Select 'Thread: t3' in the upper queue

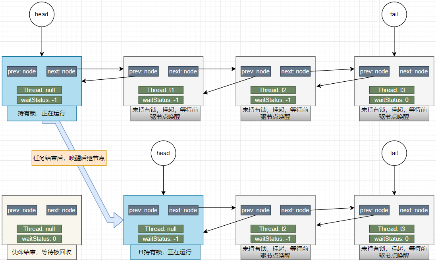coord(392,90)
